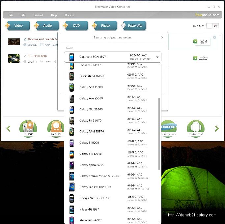Rename Hells Bells with pencil icon
The height and width of the screenshot is (224, 225).
click(x=25, y=56)
